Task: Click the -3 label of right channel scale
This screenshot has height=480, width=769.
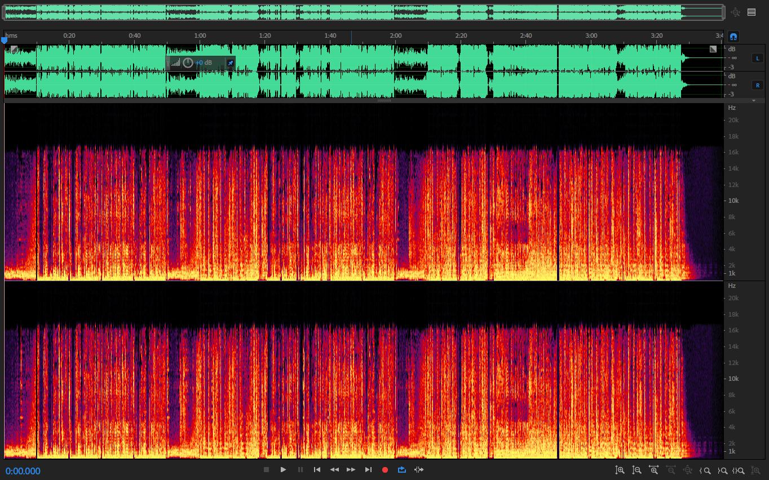Action: (732, 94)
